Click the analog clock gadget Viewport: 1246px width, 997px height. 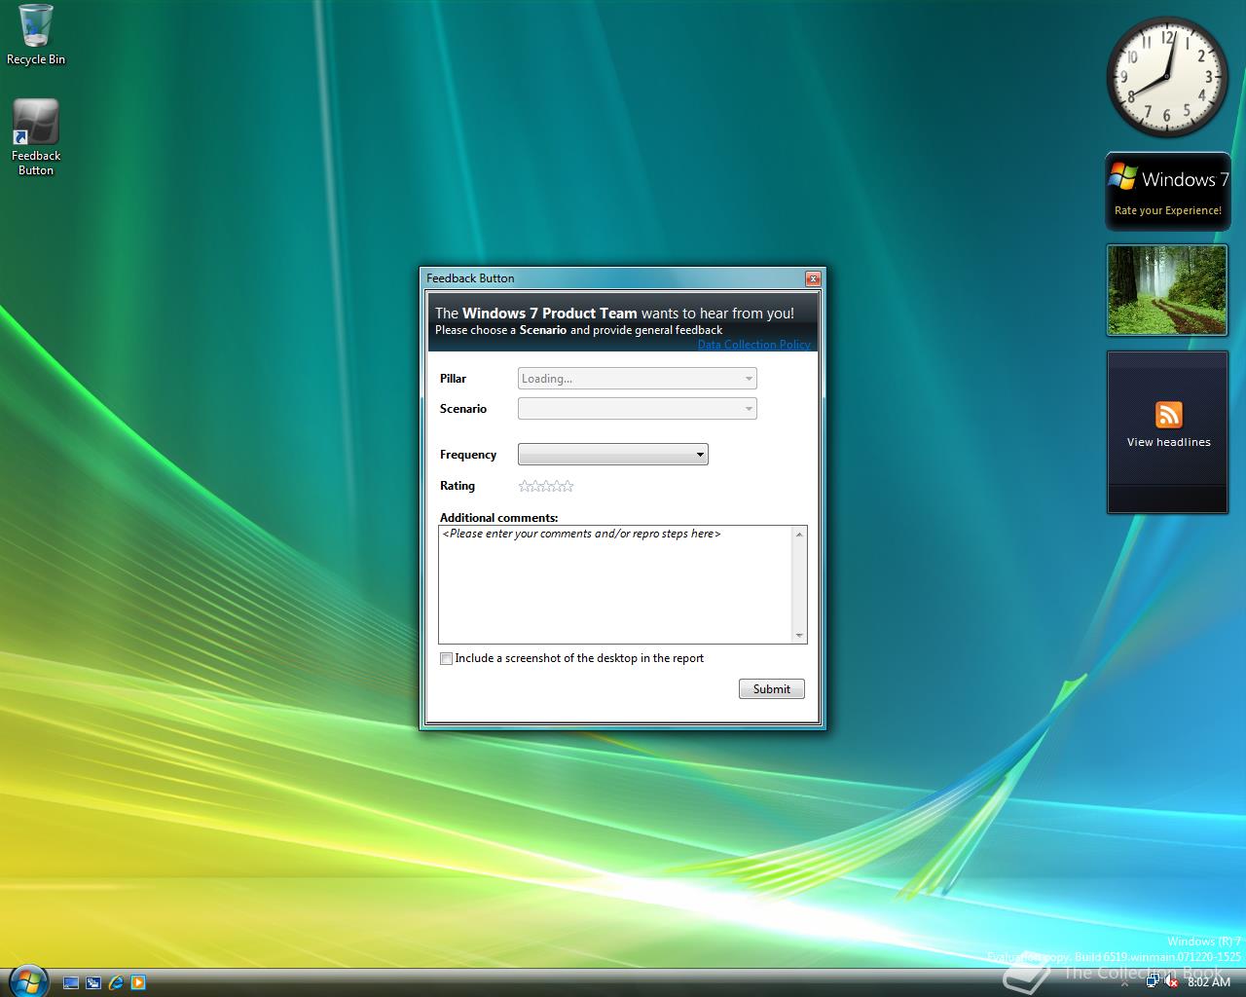[x=1167, y=77]
